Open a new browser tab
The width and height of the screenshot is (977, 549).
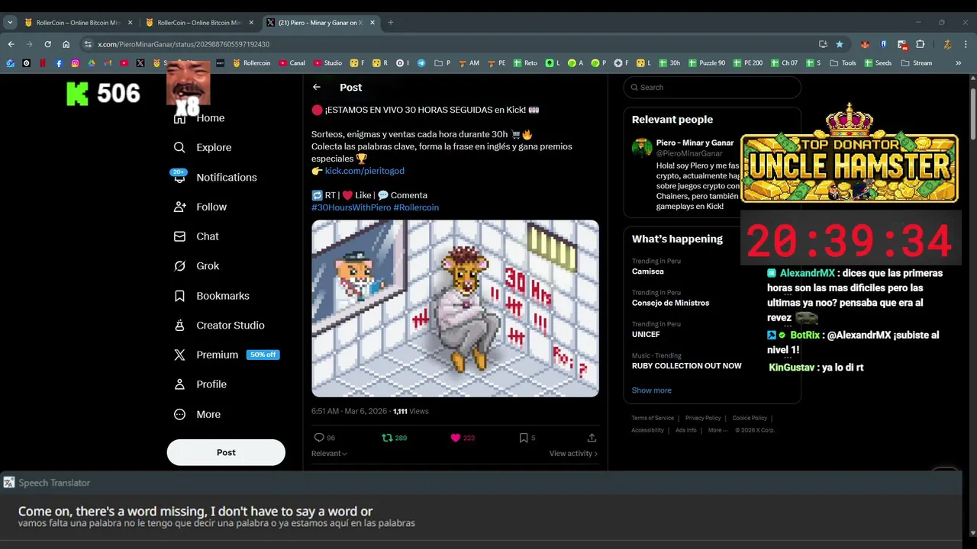pos(390,23)
